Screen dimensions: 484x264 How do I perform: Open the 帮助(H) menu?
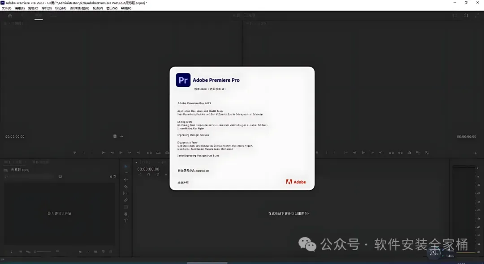(x=126, y=9)
